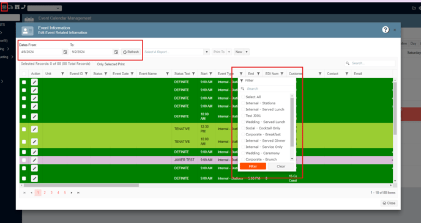Check Wedding - Ceremony filter option
The width and height of the screenshot is (421, 223).
click(243, 153)
